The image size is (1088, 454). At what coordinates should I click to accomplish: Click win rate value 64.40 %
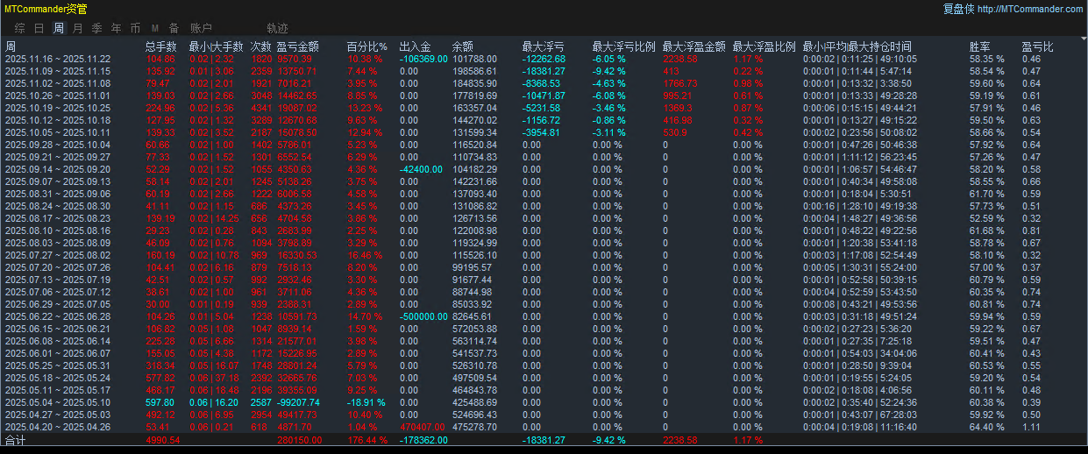coord(986,427)
